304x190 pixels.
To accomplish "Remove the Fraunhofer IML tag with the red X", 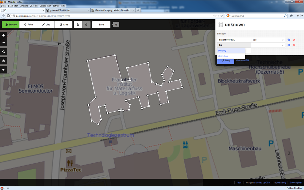I will click(294, 40).
